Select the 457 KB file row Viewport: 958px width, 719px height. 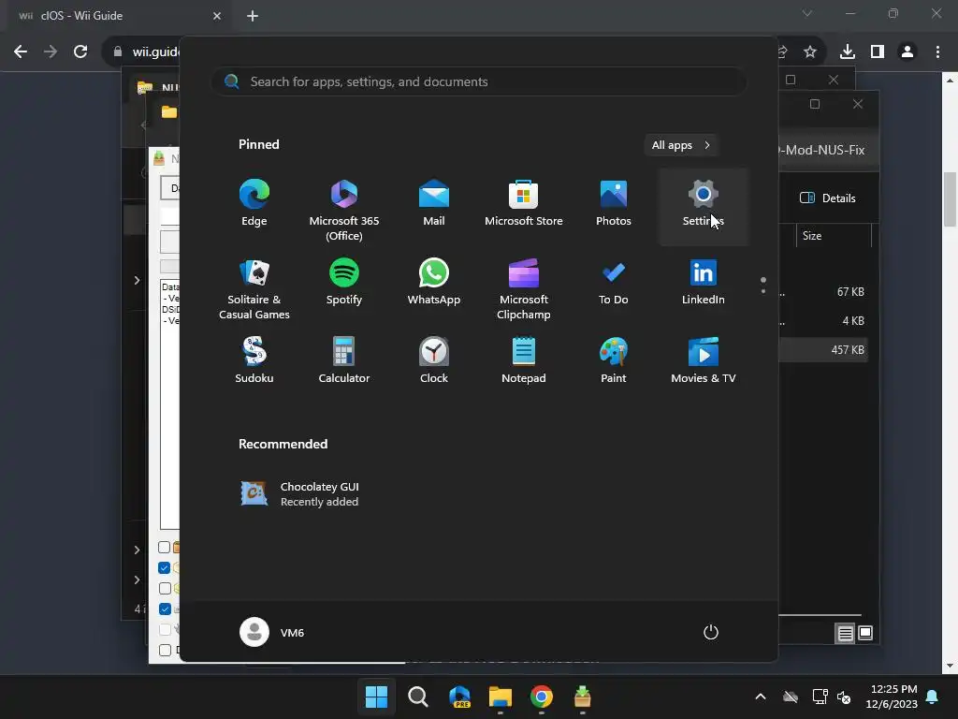pyautogui.click(x=823, y=350)
